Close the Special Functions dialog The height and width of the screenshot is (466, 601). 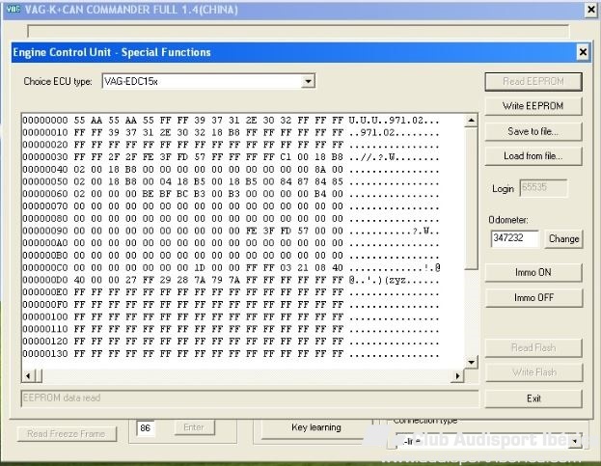[x=583, y=52]
